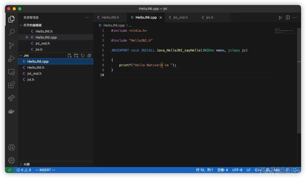Expand the breadcrumb ellipsis after HelloJNI.cpp

coord(131,25)
